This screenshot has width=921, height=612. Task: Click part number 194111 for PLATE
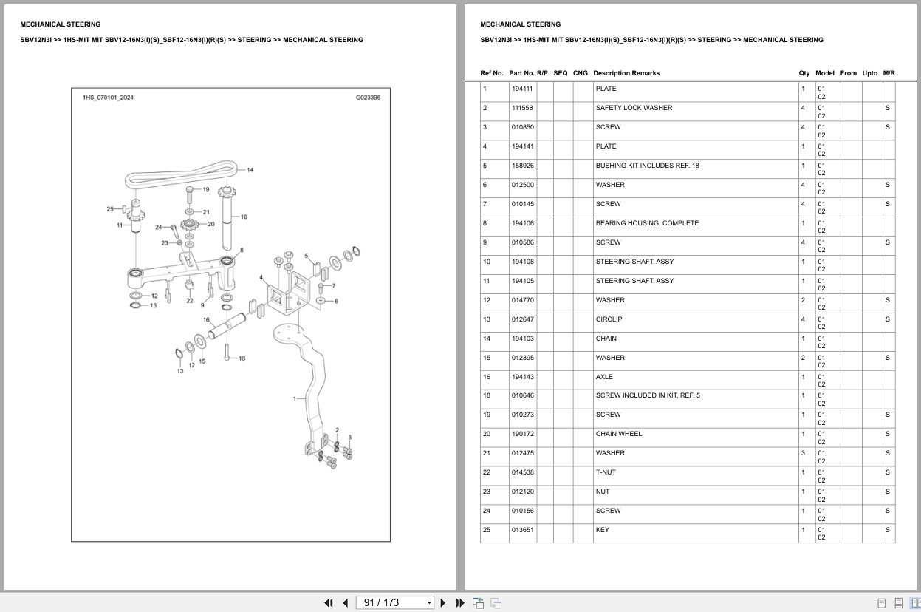coord(522,89)
